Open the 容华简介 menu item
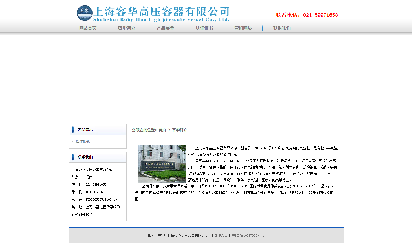The width and height of the screenshot is (412, 243). 127,28
